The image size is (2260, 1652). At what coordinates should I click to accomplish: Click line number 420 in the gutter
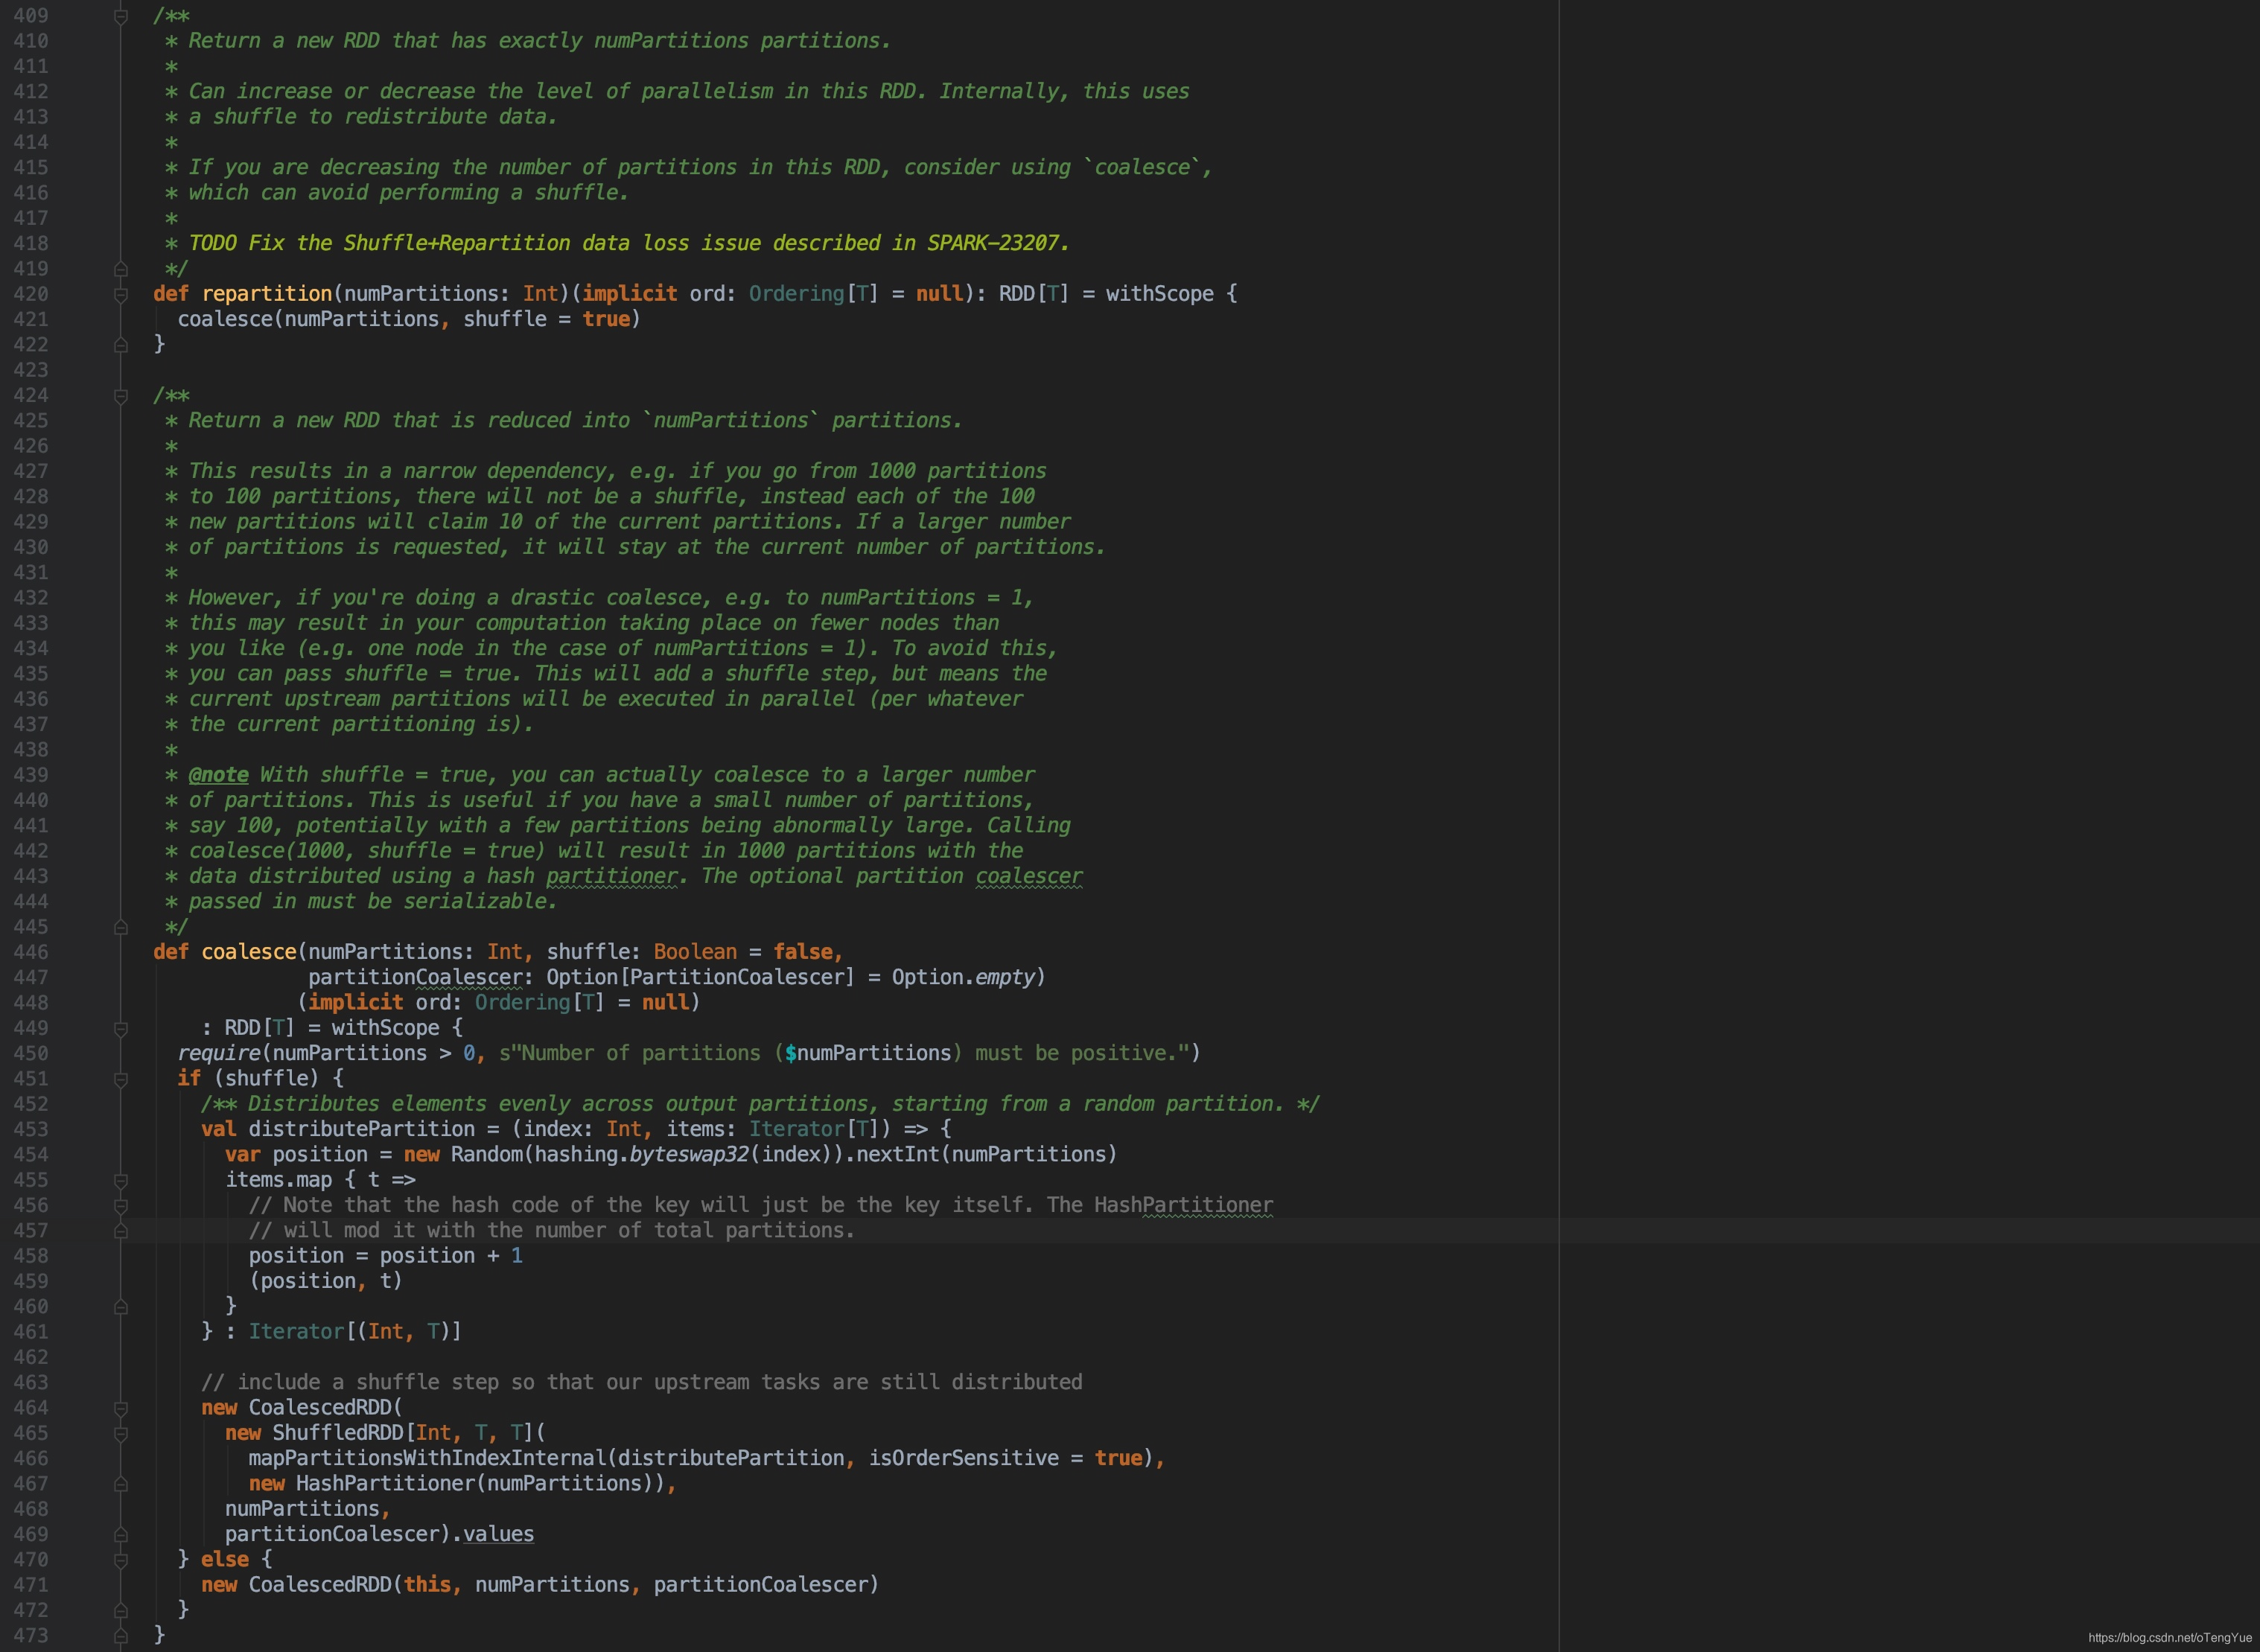tap(31, 294)
